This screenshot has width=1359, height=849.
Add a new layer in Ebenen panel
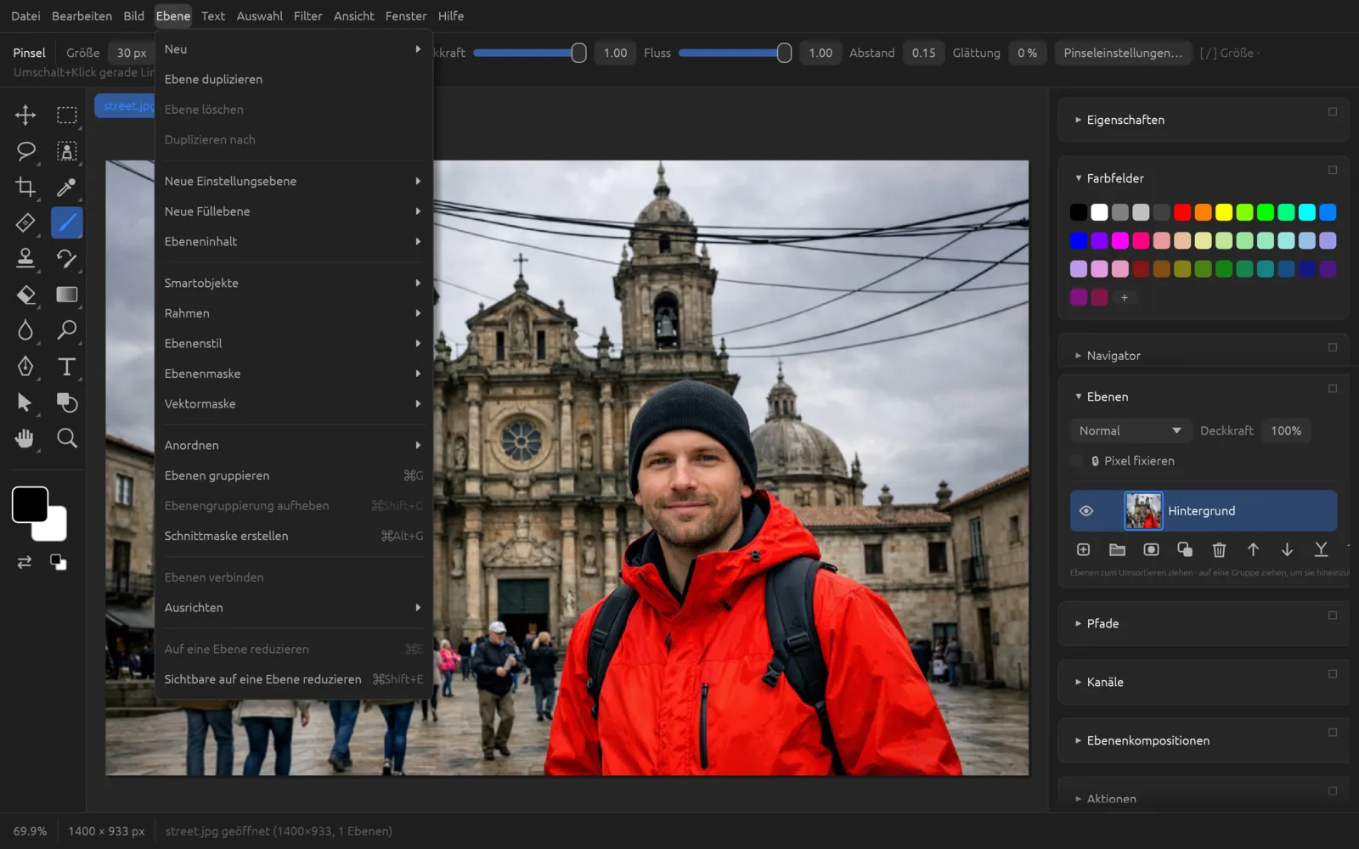click(x=1083, y=550)
